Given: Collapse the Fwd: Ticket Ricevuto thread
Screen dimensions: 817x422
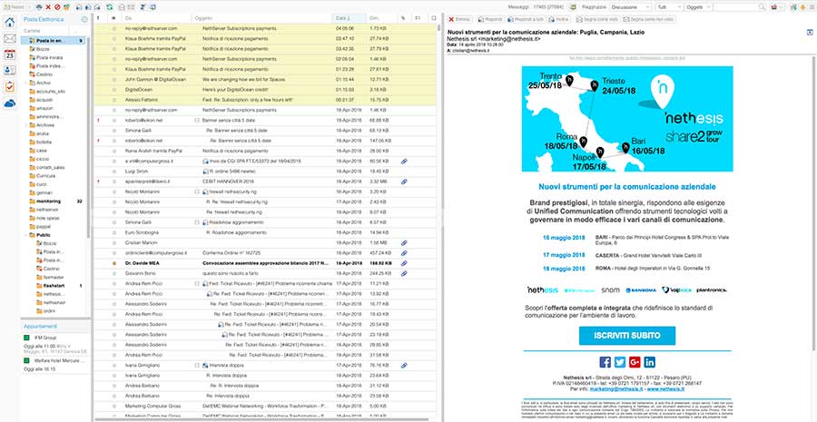Looking at the screenshot, I should tap(197, 283).
